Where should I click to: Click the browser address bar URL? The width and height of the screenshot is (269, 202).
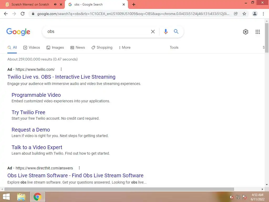133,14
